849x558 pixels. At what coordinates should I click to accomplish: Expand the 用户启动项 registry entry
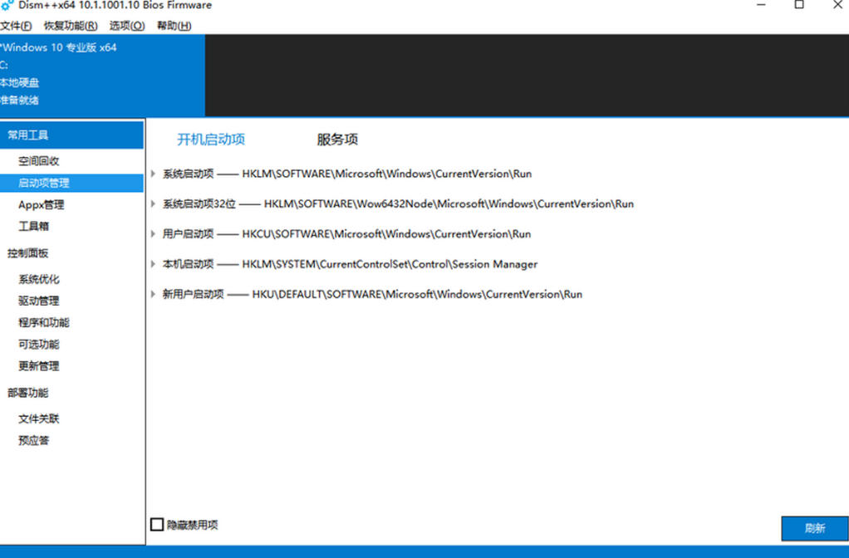pyautogui.click(x=153, y=233)
